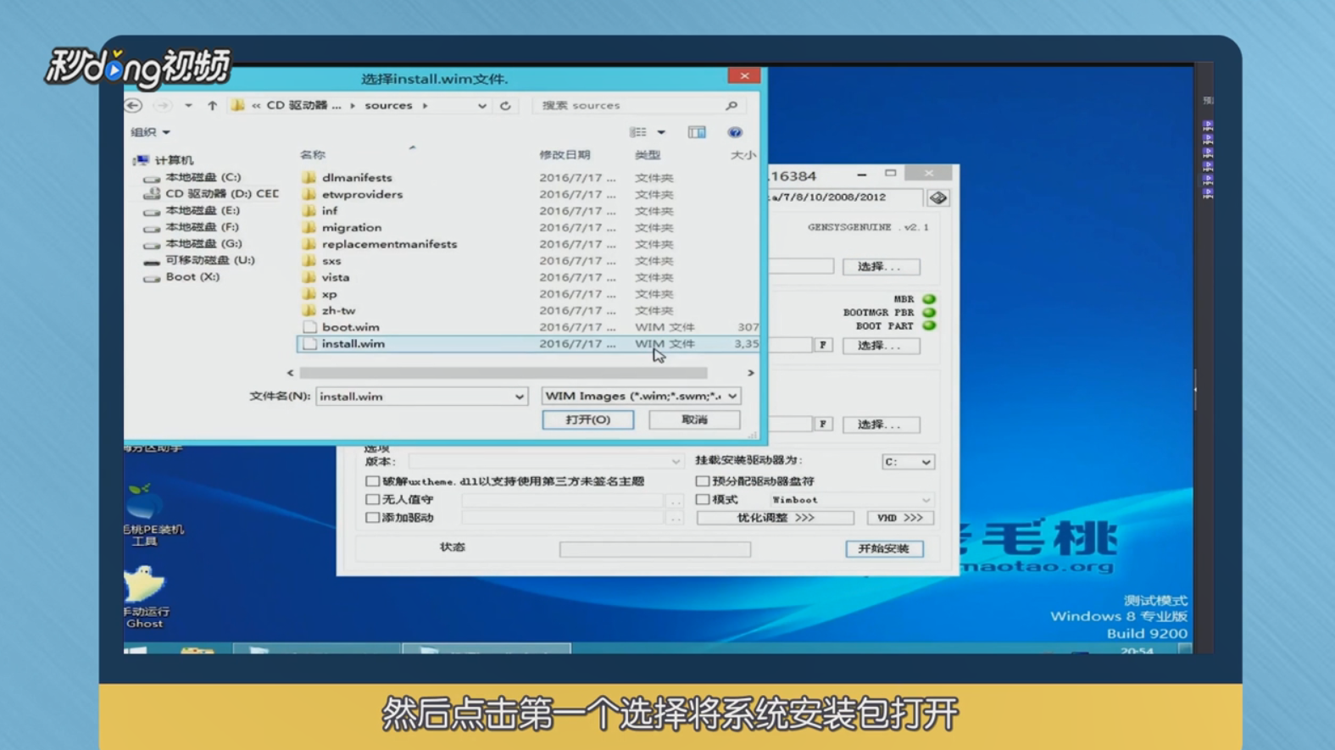Sort by the 修改日期 column header

click(565, 155)
